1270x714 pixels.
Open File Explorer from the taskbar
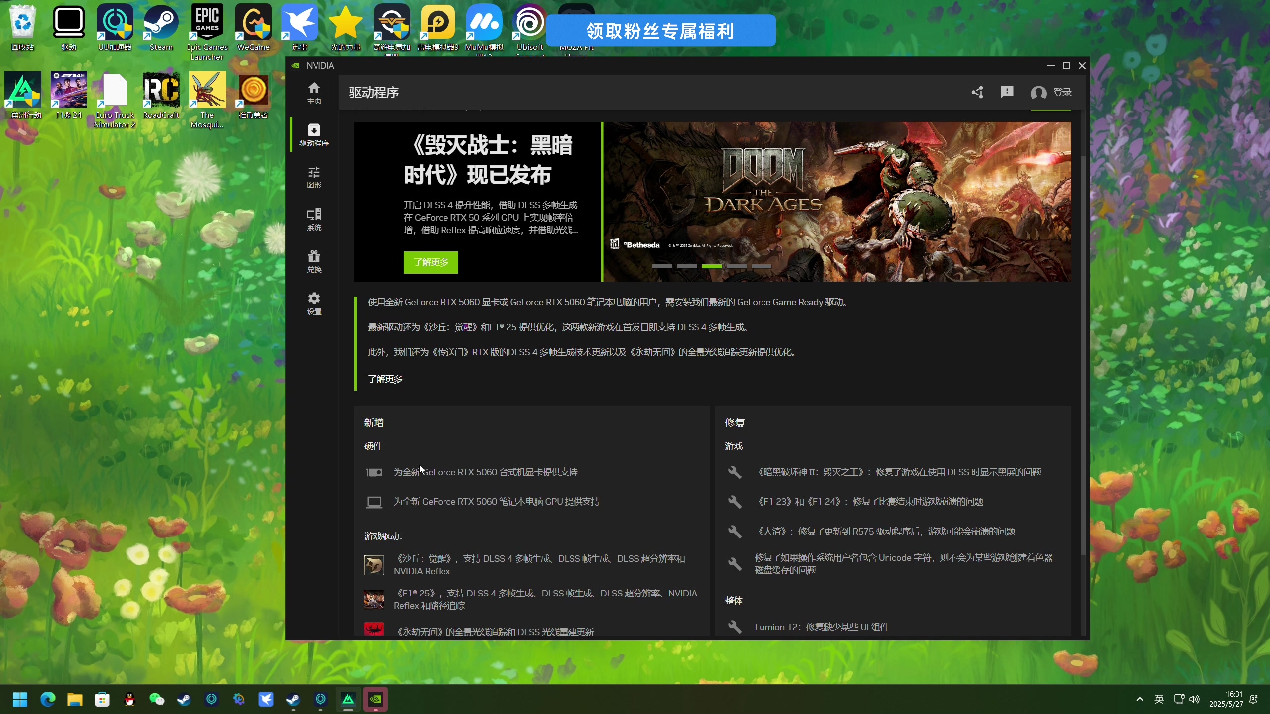click(75, 699)
